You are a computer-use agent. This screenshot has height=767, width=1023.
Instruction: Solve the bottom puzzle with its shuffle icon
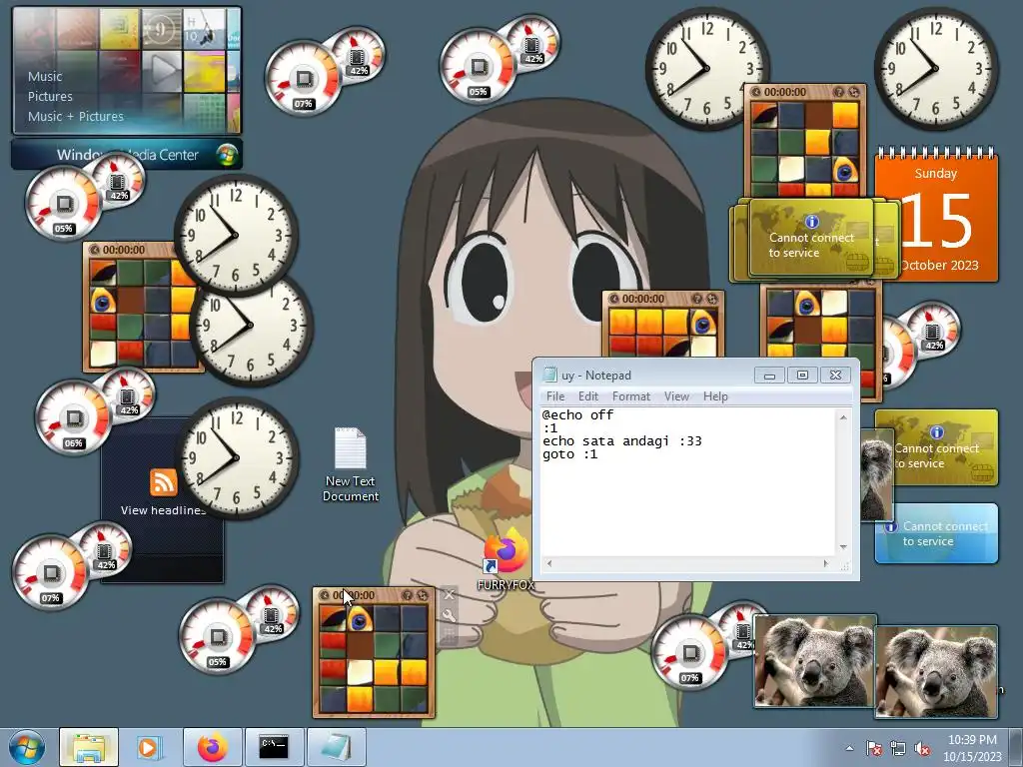pos(423,595)
